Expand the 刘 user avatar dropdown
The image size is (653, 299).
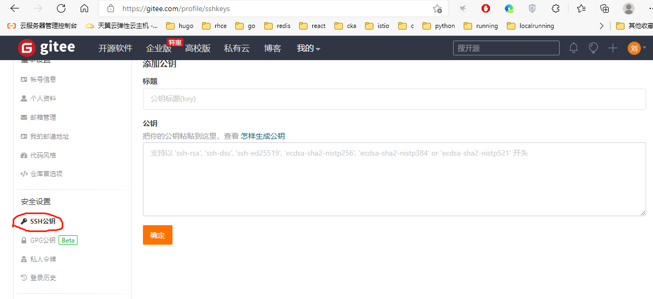coord(637,48)
